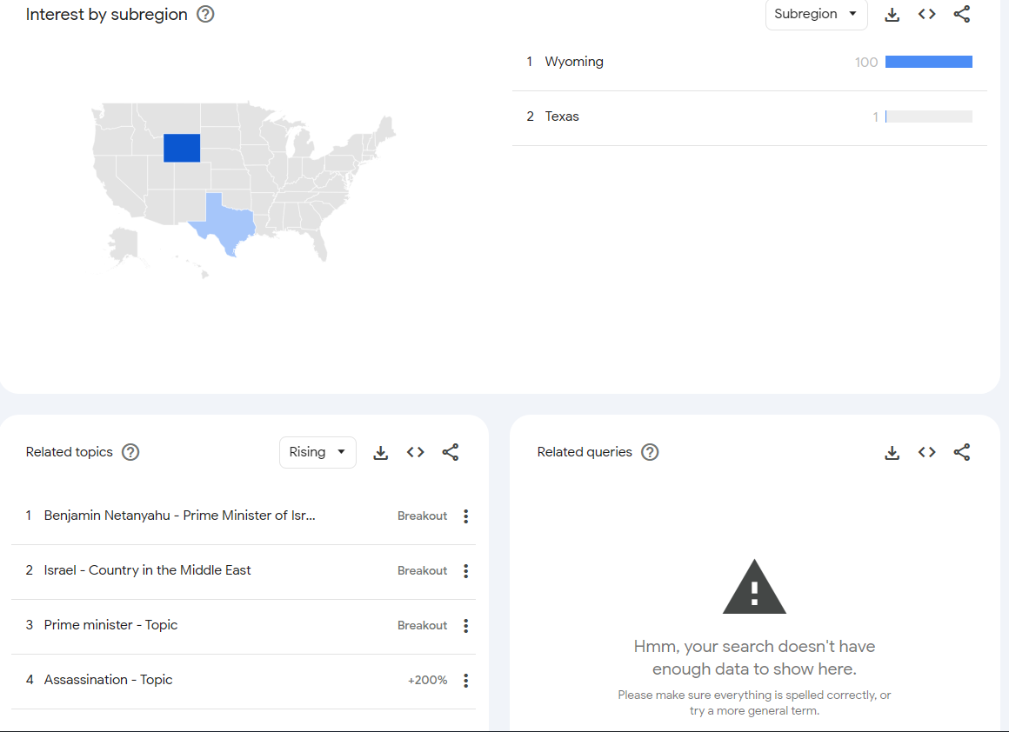The image size is (1009, 732).
Task: Click the +200% value for Assassination
Action: (427, 680)
